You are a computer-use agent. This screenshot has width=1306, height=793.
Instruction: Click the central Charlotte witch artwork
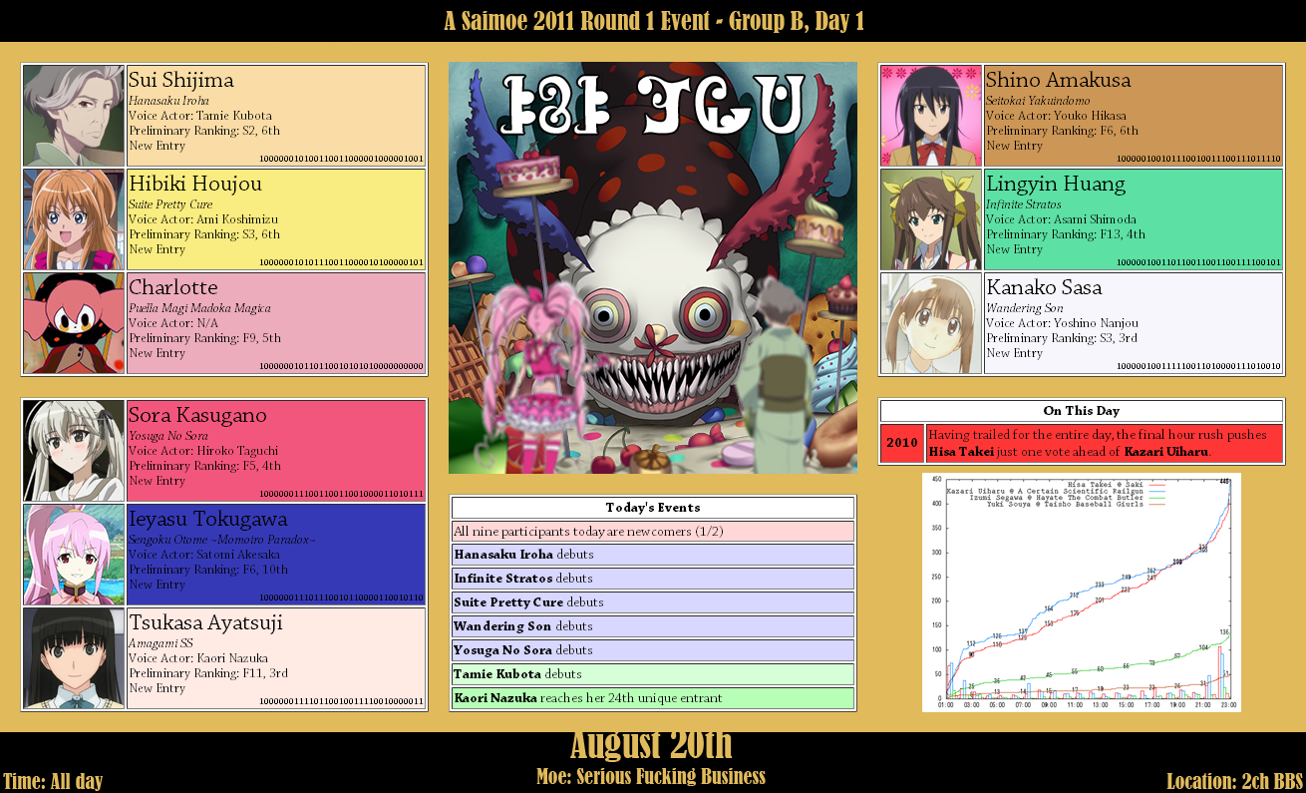click(x=653, y=268)
